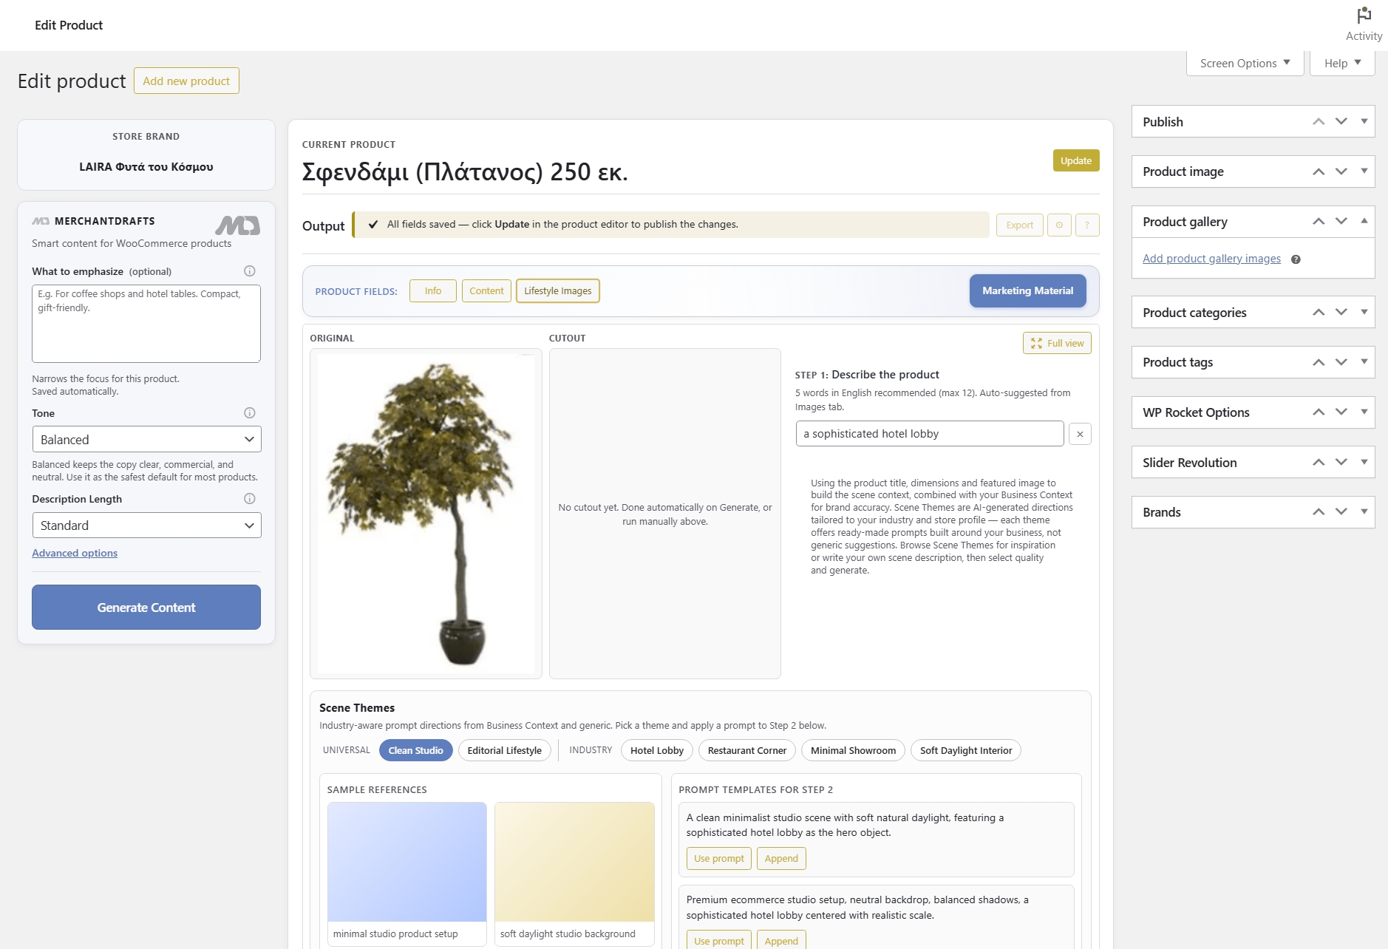Collapse the Product gallery panel
Viewport: 1388px width, 949px height.
point(1364,221)
